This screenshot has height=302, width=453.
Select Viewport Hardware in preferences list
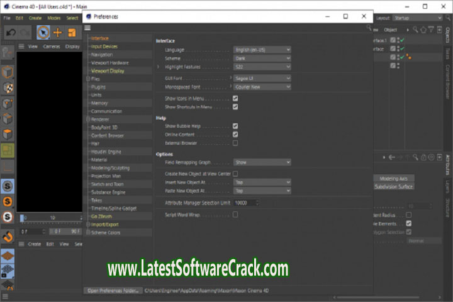coord(110,63)
